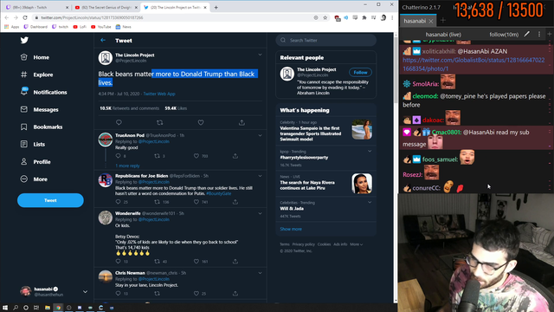This screenshot has height=312, width=554.
Task: Open Dashboard bookmark in bookmarks bar
Action: (x=35, y=27)
